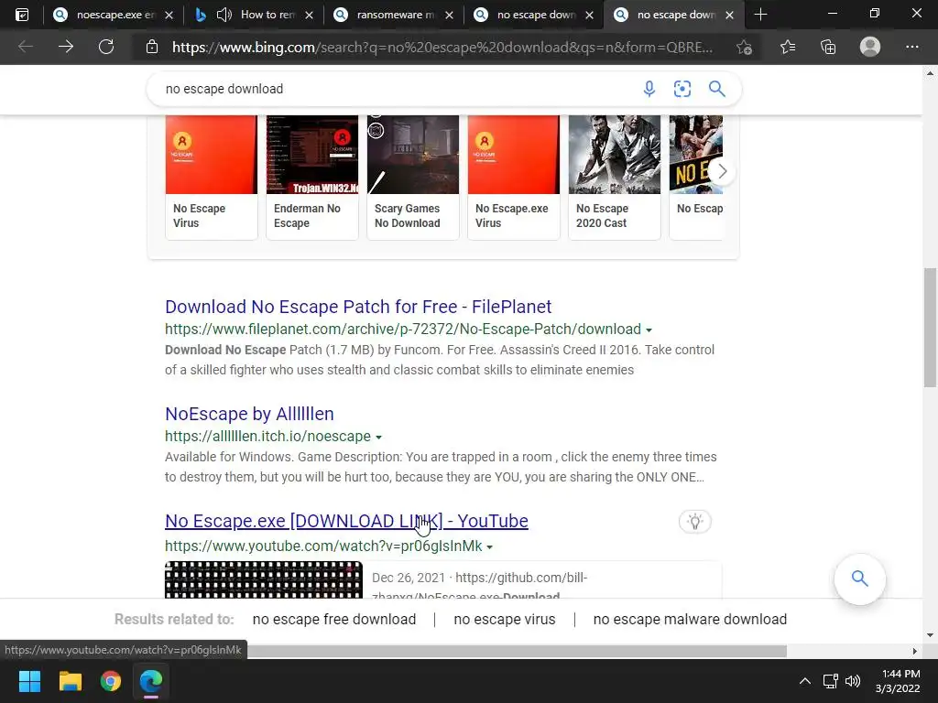Screen dimensions: 938x703
Task: Close the ransomeware tab
Action: tap(449, 15)
